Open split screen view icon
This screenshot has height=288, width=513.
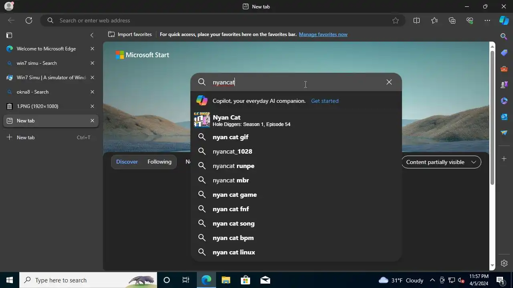pyautogui.click(x=416, y=20)
